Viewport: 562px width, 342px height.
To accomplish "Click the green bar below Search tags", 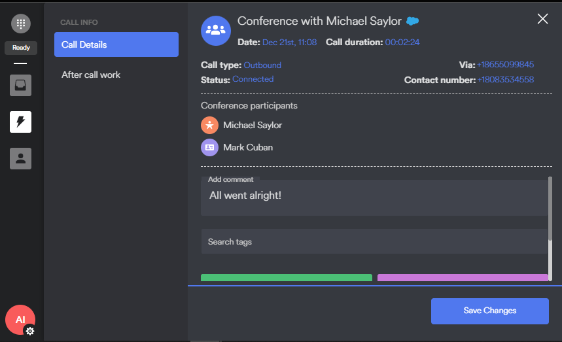I will click(286, 278).
